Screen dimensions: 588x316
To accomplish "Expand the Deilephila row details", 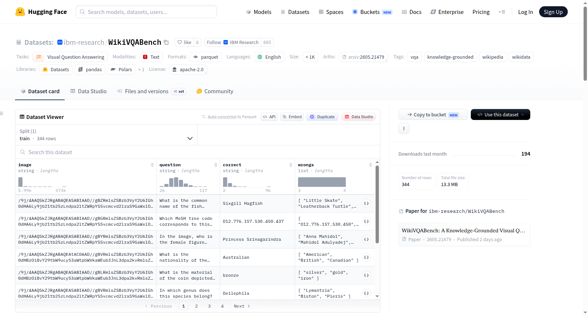I will click(x=366, y=293).
